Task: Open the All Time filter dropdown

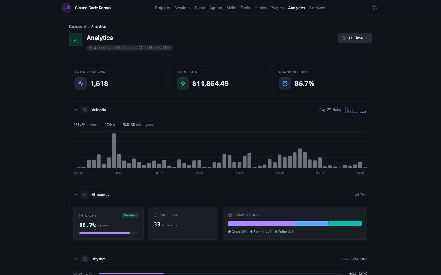Action: coord(355,38)
